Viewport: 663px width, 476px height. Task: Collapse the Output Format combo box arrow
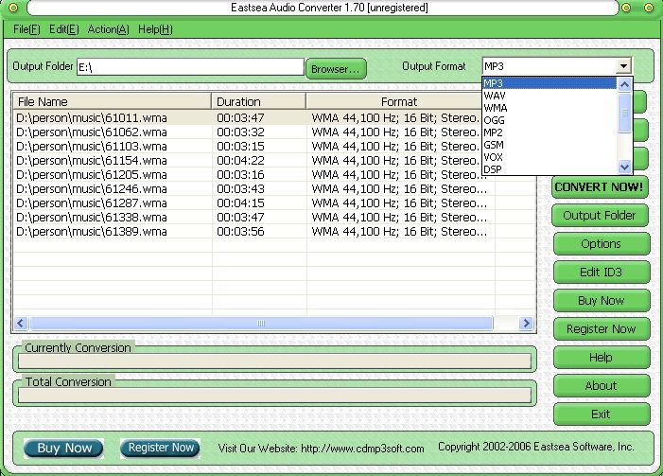[623, 66]
